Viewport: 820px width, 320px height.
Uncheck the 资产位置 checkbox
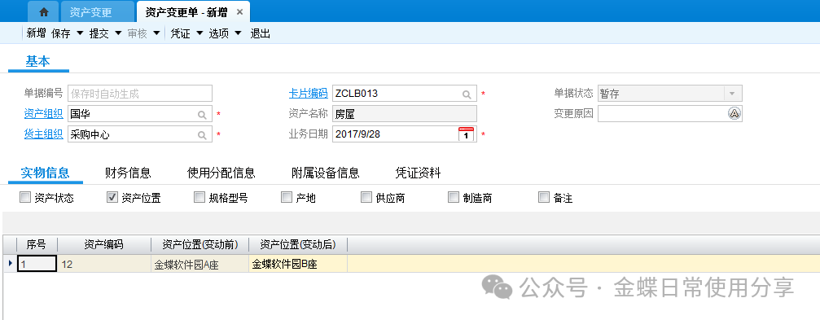pyautogui.click(x=112, y=197)
